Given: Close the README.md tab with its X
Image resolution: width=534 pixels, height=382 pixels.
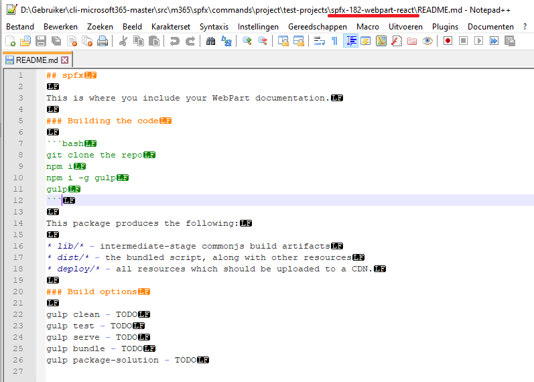Looking at the screenshot, I should (x=65, y=60).
